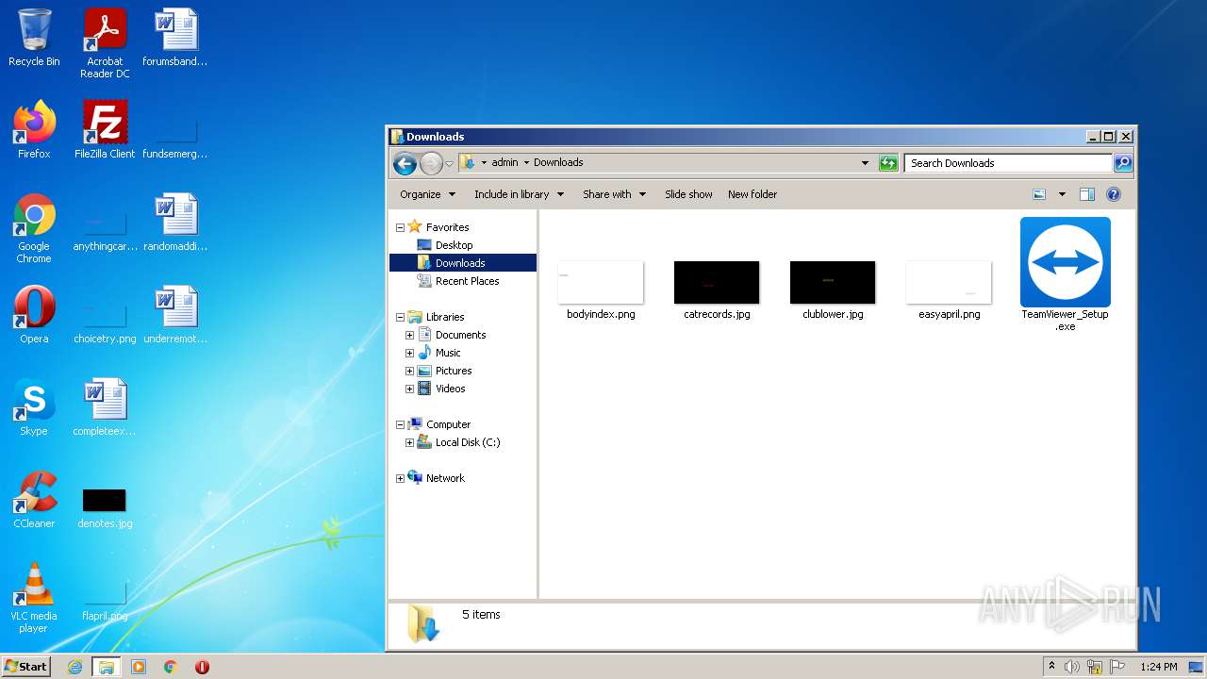The image size is (1207, 679).
Task: Select the randomaddi Word document on desktop
Action: (175, 223)
